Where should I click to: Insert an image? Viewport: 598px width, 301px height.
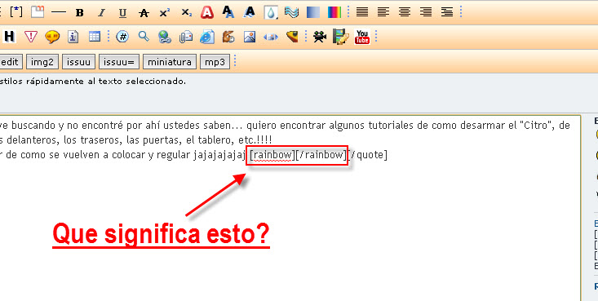pyautogui.click(x=250, y=37)
